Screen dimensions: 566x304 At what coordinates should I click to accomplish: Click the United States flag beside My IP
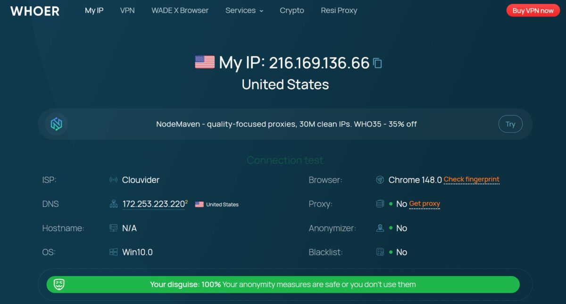click(205, 62)
